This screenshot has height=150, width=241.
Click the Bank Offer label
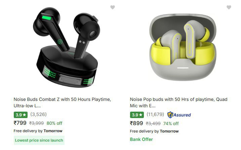(142, 139)
